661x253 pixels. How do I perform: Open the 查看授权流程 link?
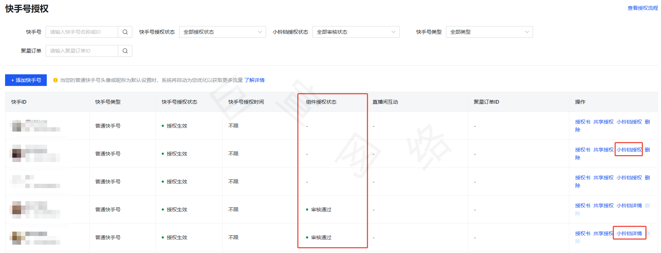tap(643, 8)
